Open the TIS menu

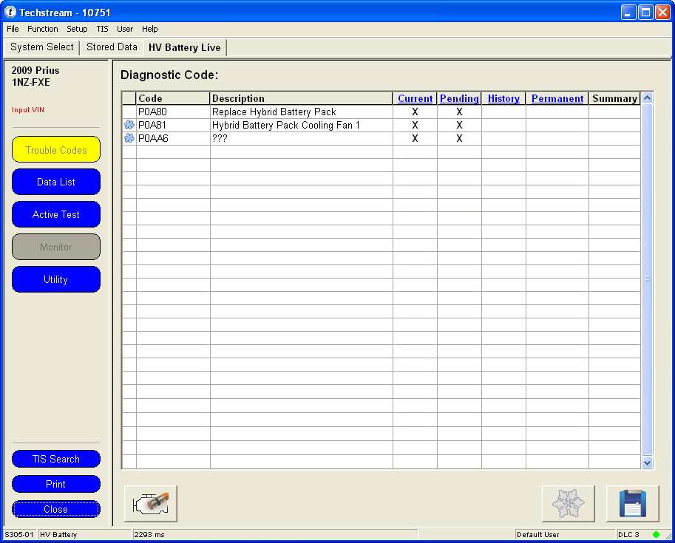click(x=102, y=29)
